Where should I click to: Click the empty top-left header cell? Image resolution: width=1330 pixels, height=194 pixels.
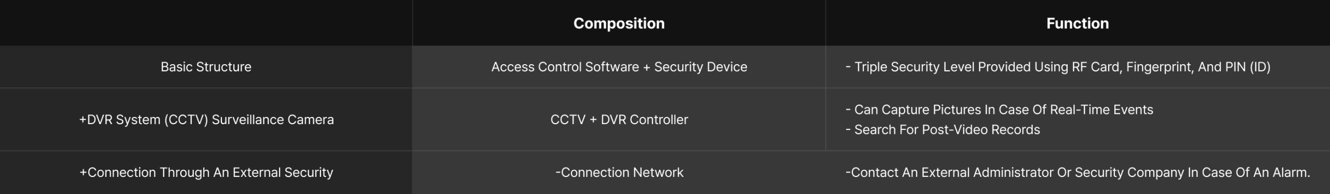[206, 23]
